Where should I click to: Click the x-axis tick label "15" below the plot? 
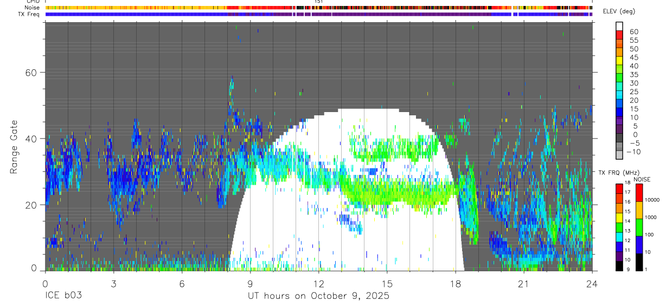[x=387, y=283]
